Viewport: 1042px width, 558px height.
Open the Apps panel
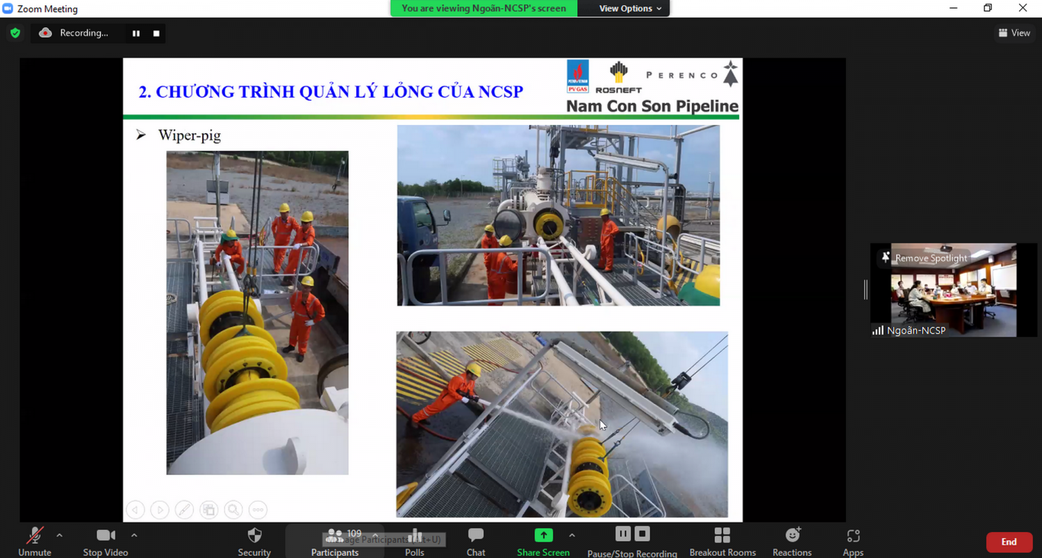pyautogui.click(x=853, y=541)
